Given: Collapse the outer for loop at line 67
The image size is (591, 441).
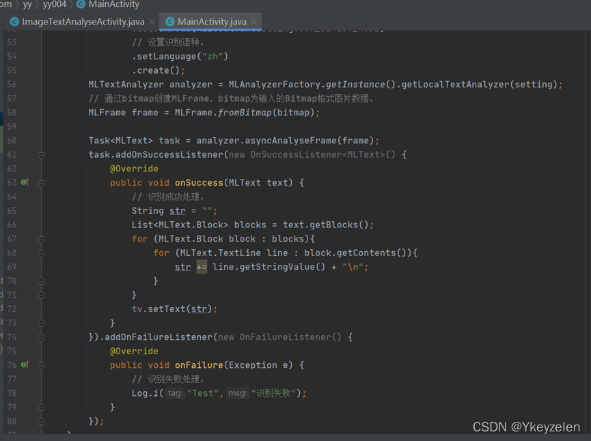Looking at the screenshot, I should [42, 239].
